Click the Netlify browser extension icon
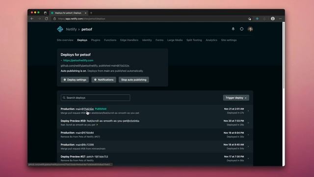This screenshot has height=177, width=314. 257,19
